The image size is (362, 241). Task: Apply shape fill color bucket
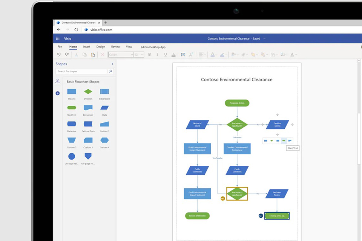tap(212, 55)
